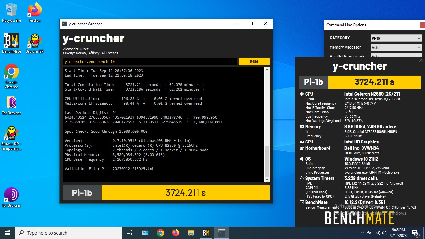Switch to BenchMate taskbar icon

206,233
